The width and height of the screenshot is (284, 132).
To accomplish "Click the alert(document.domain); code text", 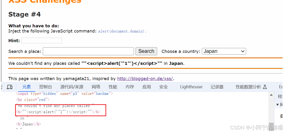I will tap(122, 31).
